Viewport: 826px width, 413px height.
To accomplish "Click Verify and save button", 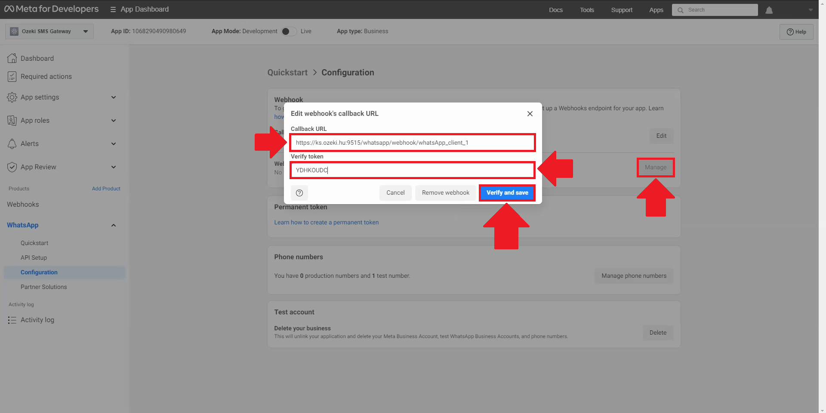I will [x=507, y=193].
